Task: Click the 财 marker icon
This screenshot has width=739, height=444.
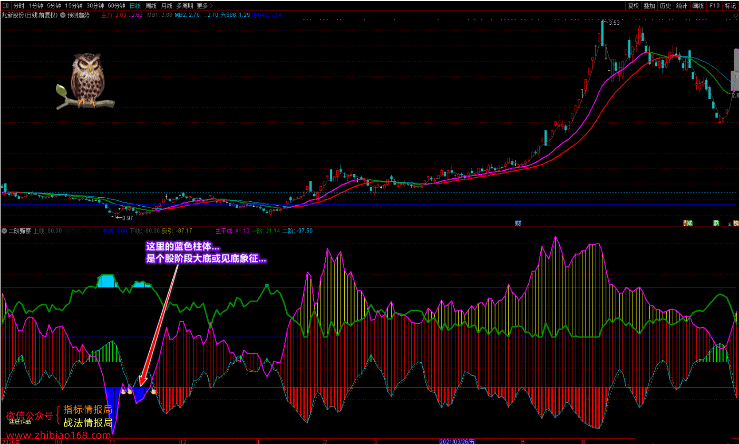Action: pyautogui.click(x=518, y=224)
